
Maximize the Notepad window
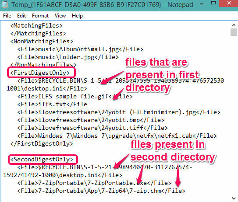(213, 3)
